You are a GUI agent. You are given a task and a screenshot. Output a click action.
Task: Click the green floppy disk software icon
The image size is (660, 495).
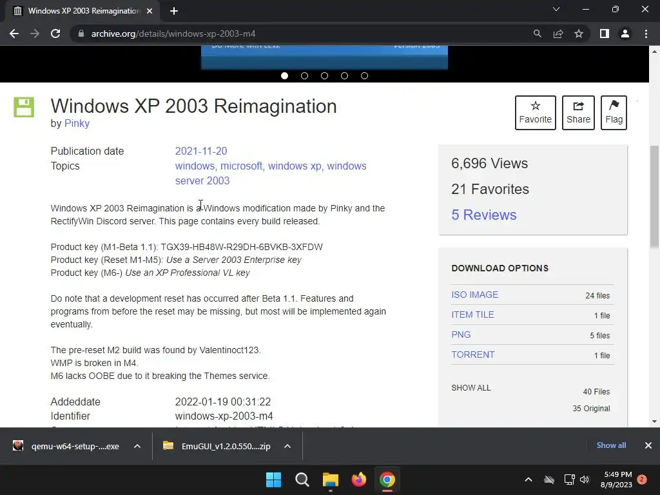(24, 107)
